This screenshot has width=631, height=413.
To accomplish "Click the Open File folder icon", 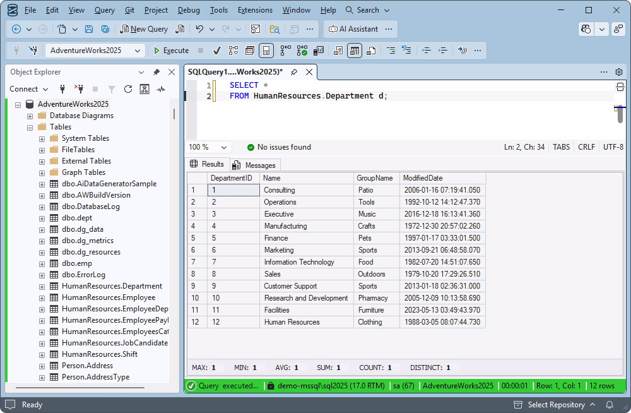I will pos(275,29).
